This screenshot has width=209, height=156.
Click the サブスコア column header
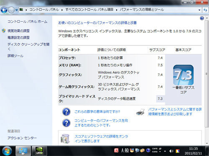[x=157, y=50]
